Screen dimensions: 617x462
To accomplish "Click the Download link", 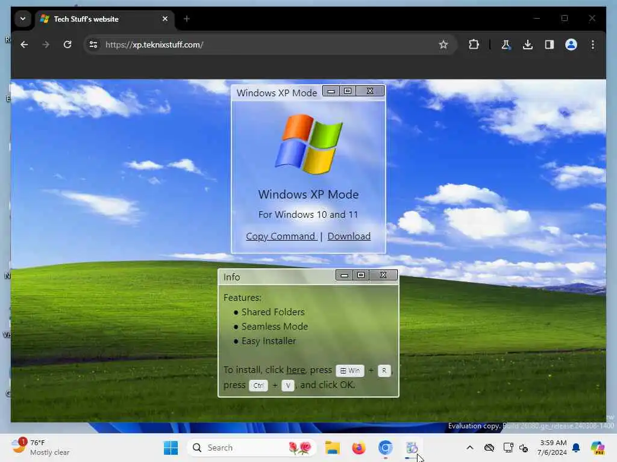I will point(349,236).
